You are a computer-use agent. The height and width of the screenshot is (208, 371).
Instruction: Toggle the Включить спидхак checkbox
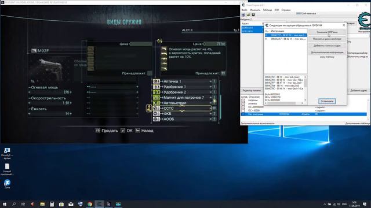[x=348, y=57]
